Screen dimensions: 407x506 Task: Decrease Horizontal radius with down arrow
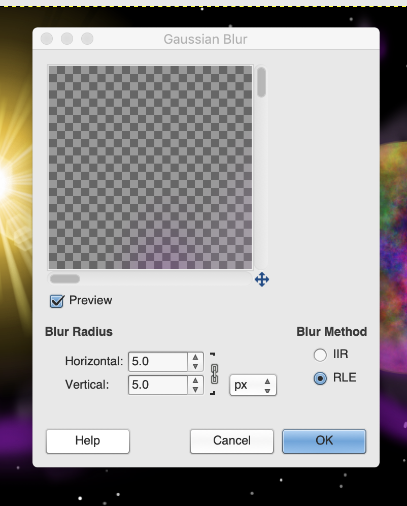pyautogui.click(x=195, y=366)
